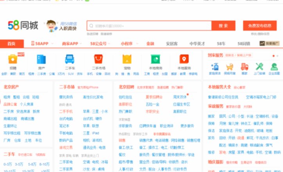Click the 台式电脑 link
The width and height of the screenshot is (283, 172).
66,119
